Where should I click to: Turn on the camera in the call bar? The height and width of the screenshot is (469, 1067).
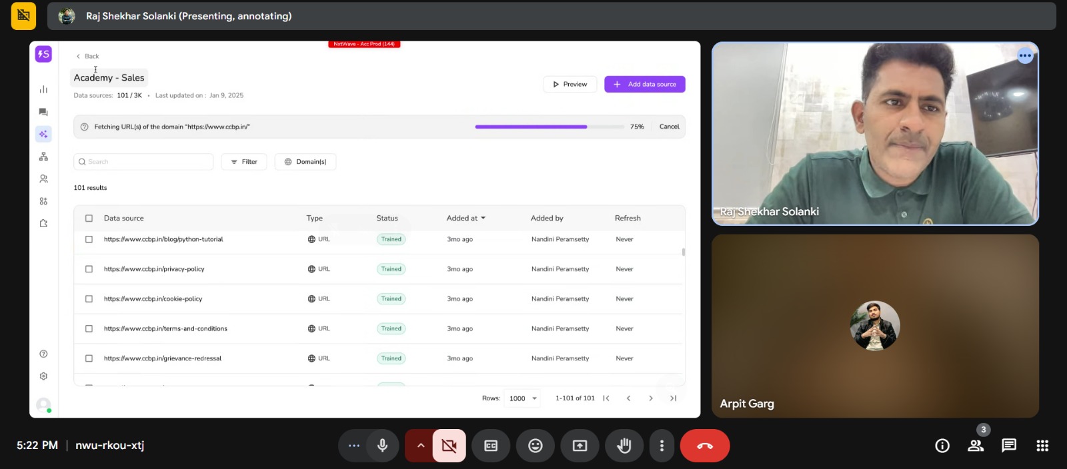(449, 446)
